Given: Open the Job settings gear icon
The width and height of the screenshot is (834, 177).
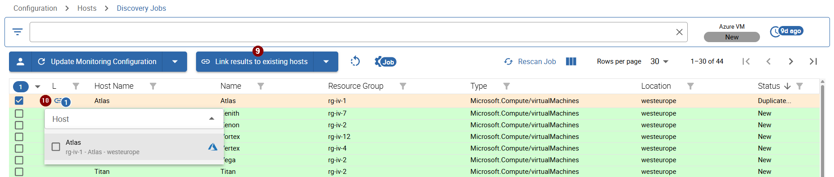Looking at the screenshot, I should (x=385, y=62).
